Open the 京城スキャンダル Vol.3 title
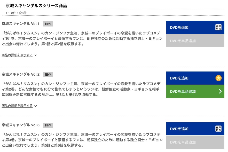The width and height of the screenshot is (228, 152). click(x=20, y=125)
